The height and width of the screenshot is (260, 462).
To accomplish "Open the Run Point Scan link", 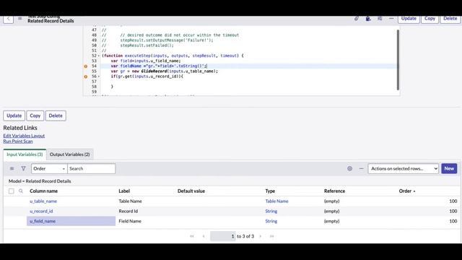I will coord(18,142).
